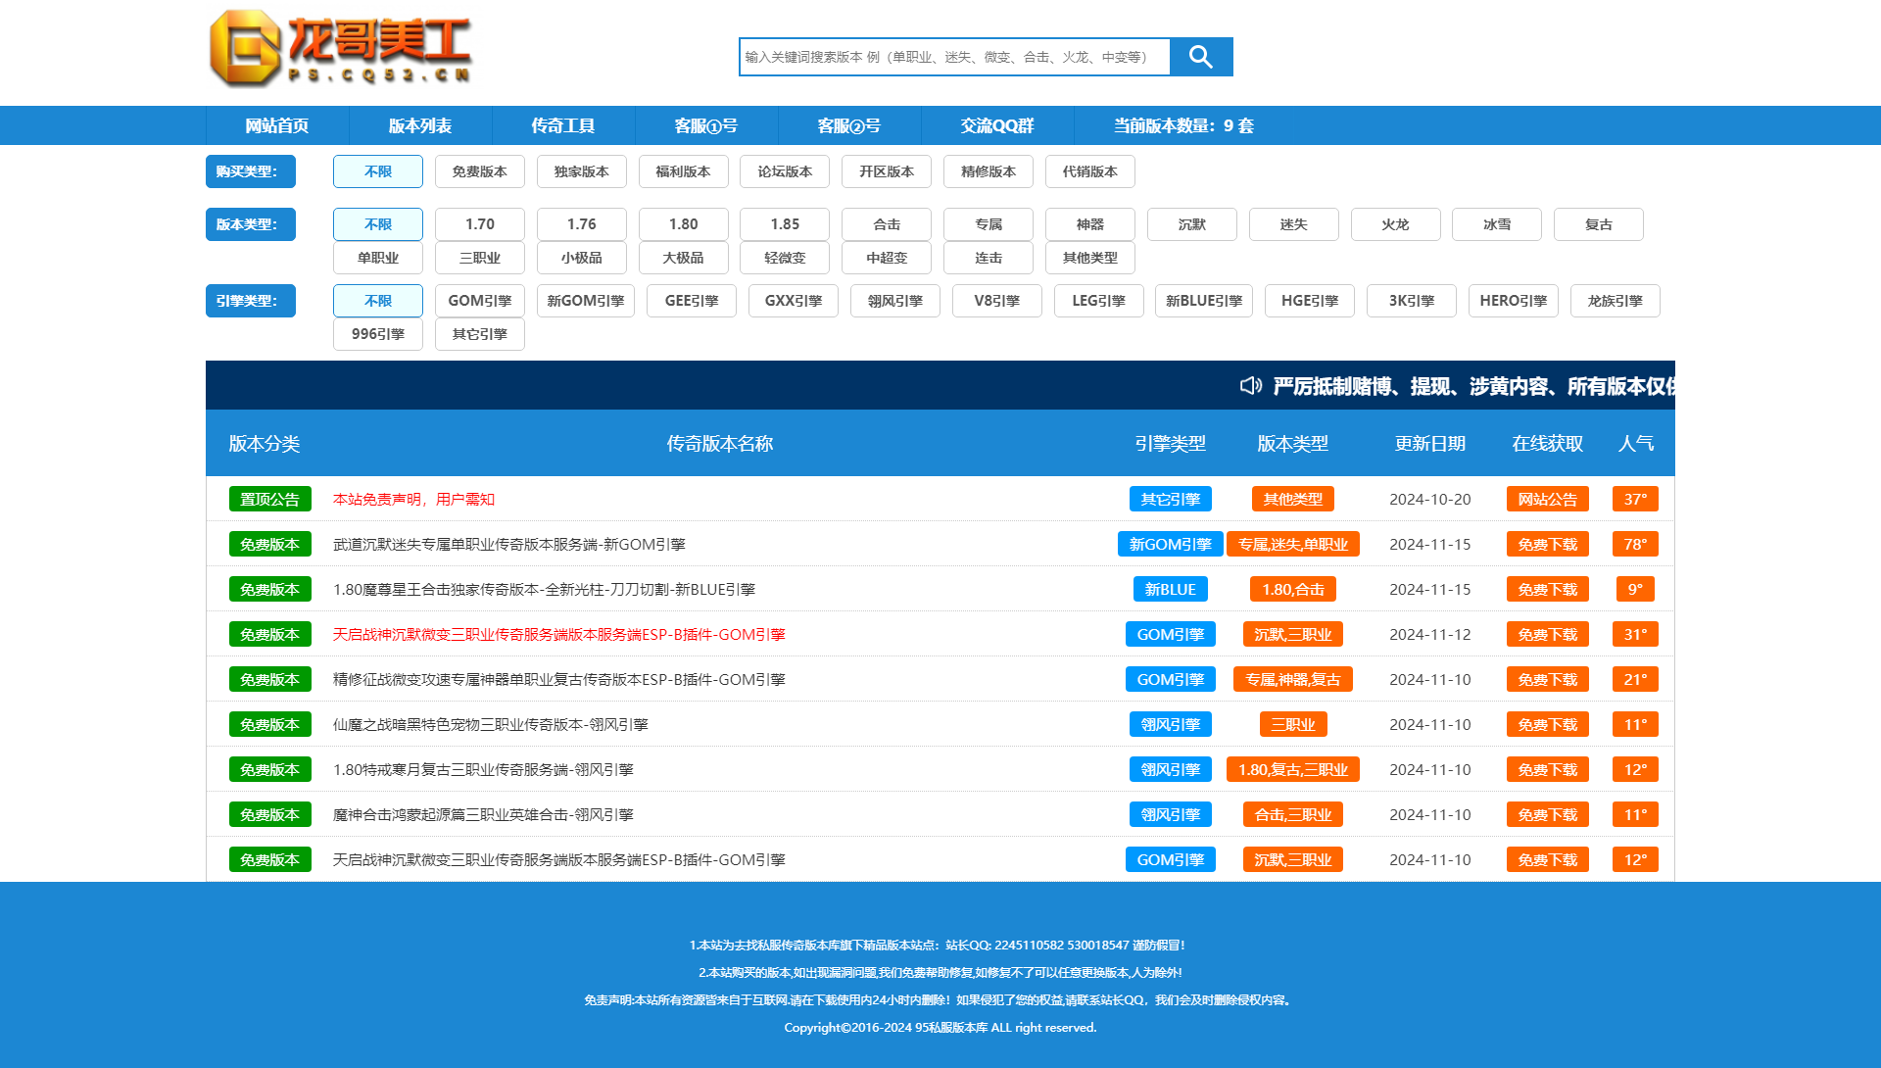The height and width of the screenshot is (1068, 1881).
Task: Open 版本列表 in the navigation bar
Action: 420,125
